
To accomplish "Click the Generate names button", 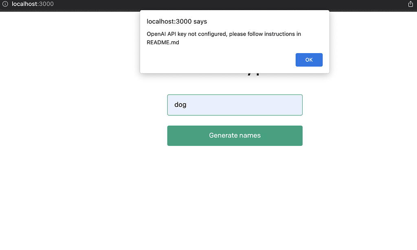I will coord(235,136).
